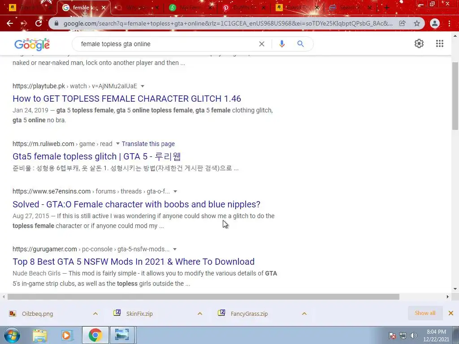This screenshot has width=459, height=344.
Task: Click the 'Jan 24, 2019' result date
Action: [30, 110]
